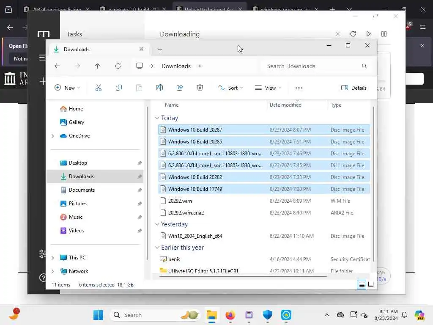This screenshot has height=325, width=433.
Task: Open the Windows Start button
Action: tap(98, 315)
